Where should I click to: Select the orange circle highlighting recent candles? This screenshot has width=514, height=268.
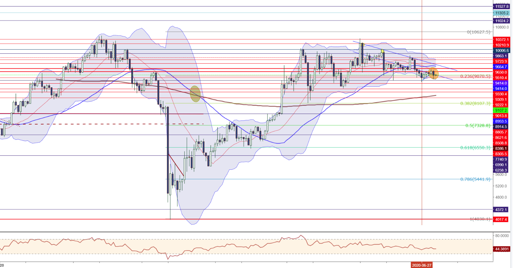[433, 73]
